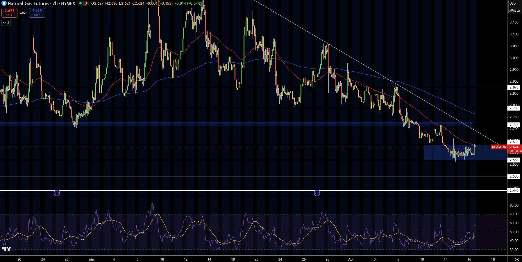Select the 2.876 horizontal line price label

tap(514, 87)
